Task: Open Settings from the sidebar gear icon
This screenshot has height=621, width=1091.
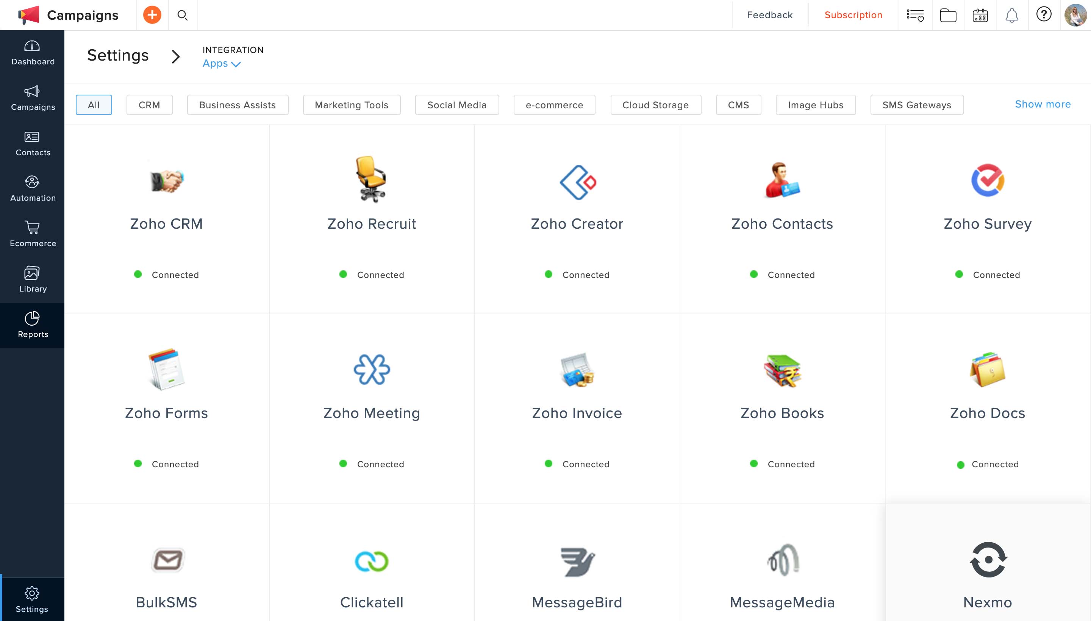Action: (x=33, y=597)
